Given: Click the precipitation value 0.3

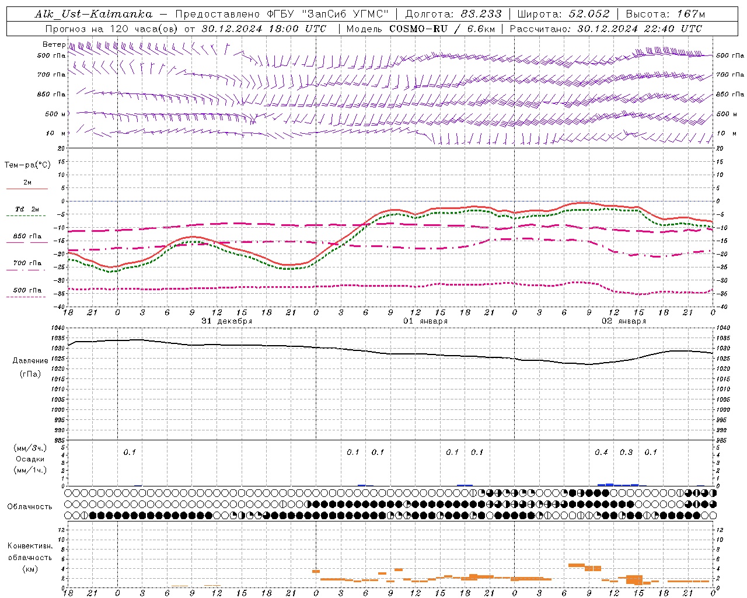Looking at the screenshot, I should (x=626, y=452).
